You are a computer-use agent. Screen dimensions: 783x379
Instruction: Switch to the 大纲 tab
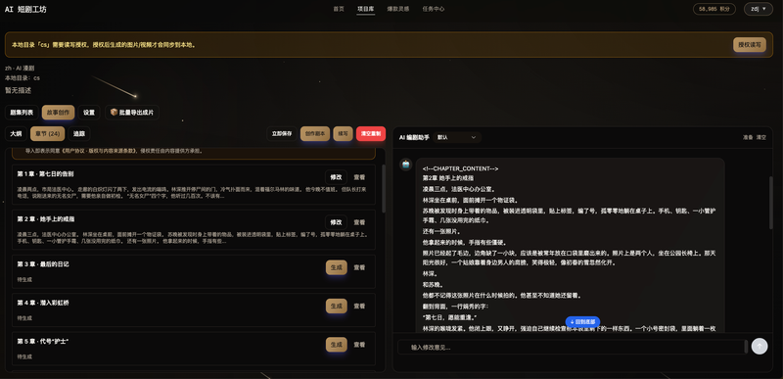[16, 134]
